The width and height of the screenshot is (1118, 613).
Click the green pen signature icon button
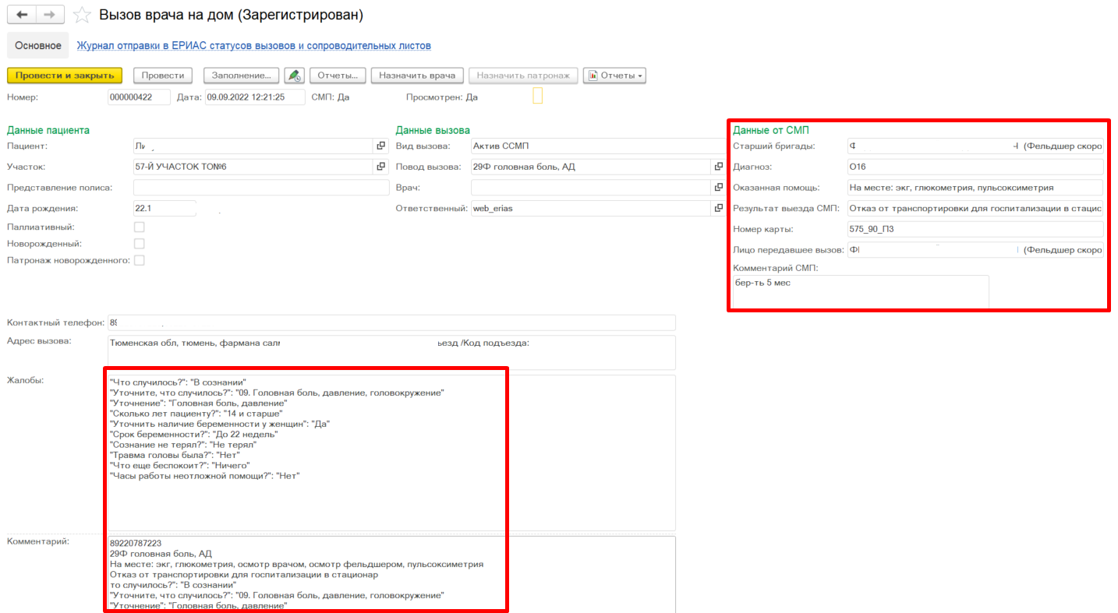(294, 76)
